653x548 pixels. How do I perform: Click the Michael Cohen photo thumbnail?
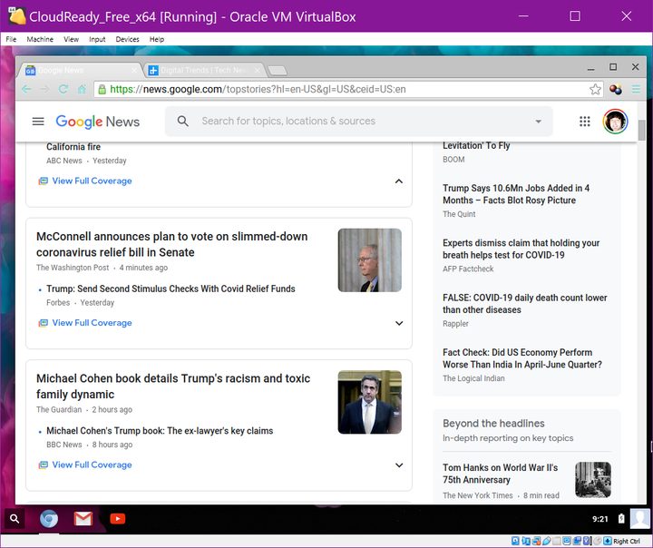pyautogui.click(x=370, y=402)
